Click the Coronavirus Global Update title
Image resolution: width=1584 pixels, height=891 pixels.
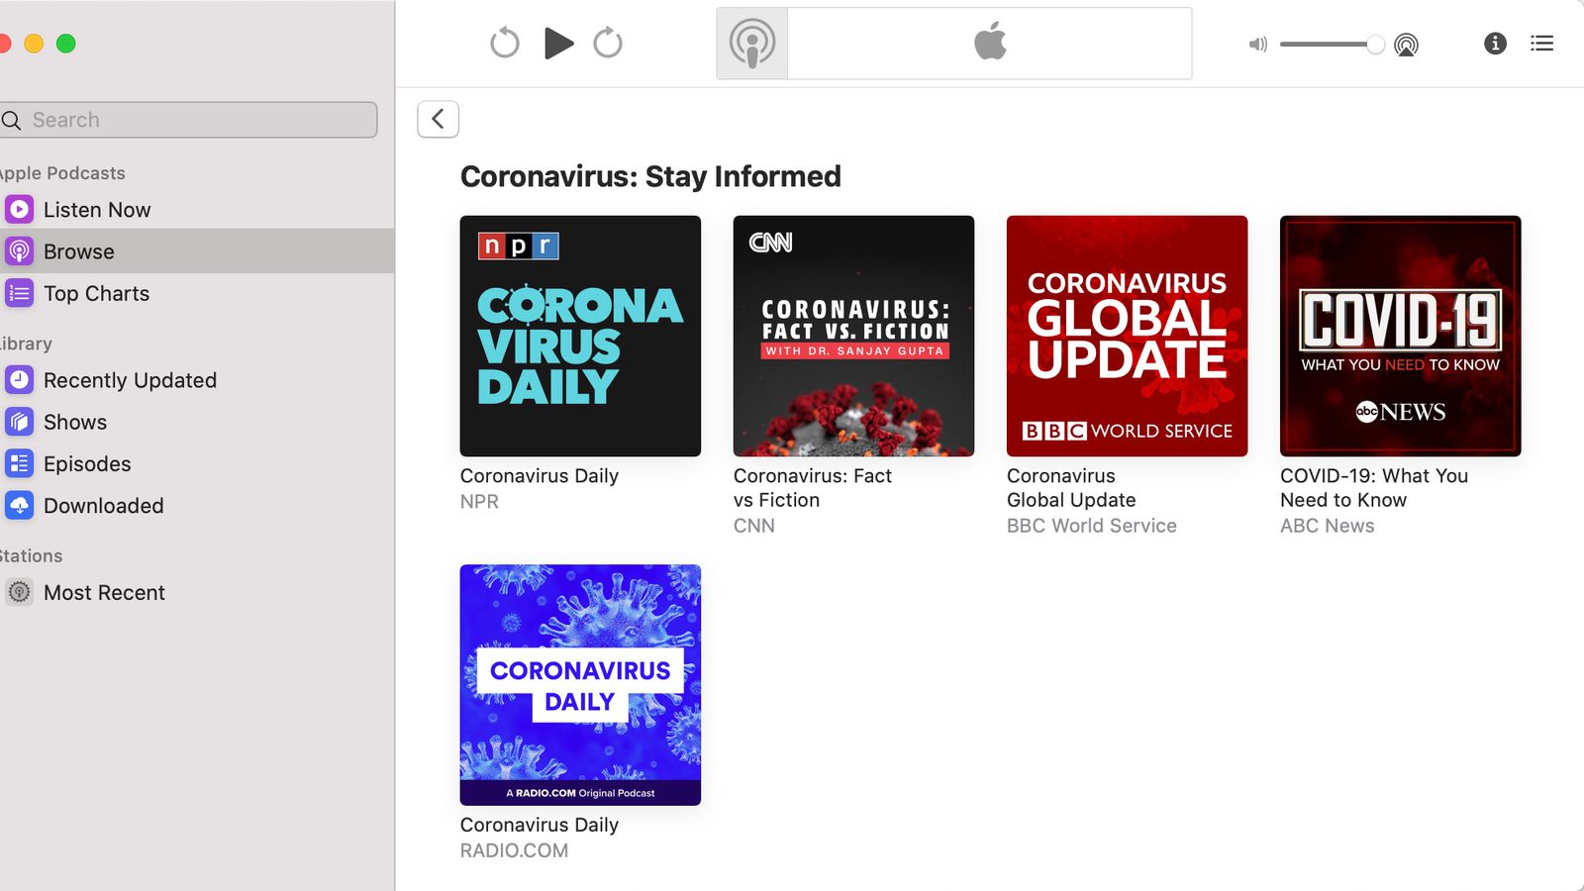click(1071, 488)
